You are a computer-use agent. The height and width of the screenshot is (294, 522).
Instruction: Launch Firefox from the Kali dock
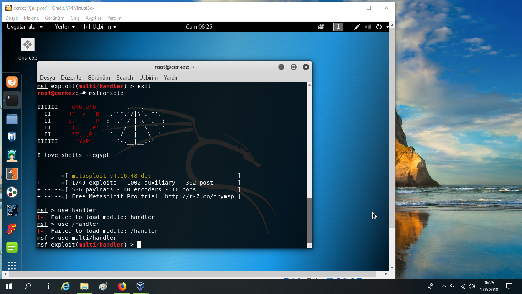click(x=12, y=82)
